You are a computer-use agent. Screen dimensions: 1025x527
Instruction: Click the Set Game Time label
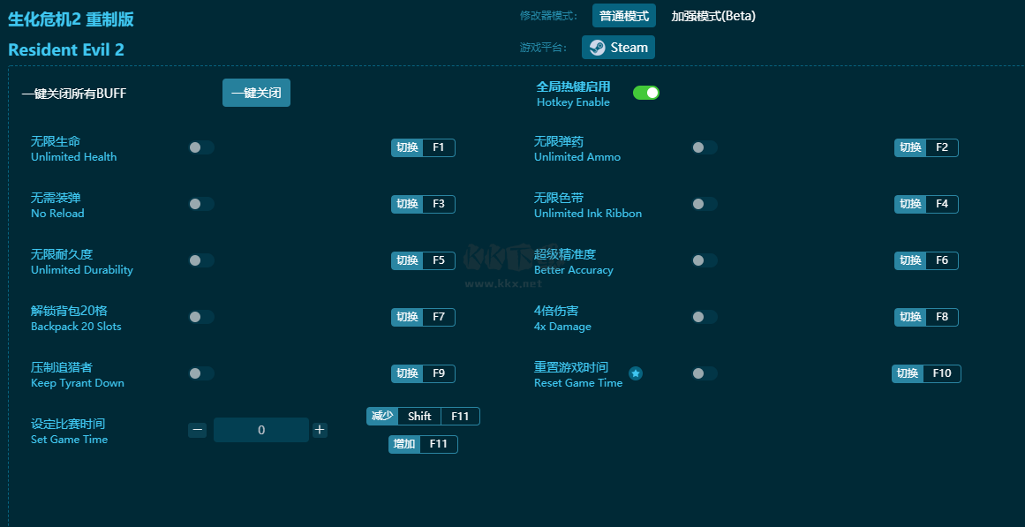(x=69, y=440)
